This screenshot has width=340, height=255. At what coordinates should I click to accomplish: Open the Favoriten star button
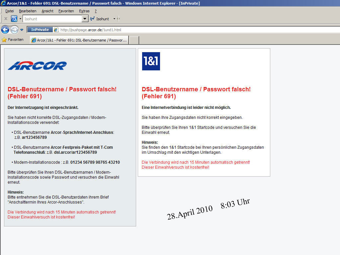point(13,40)
